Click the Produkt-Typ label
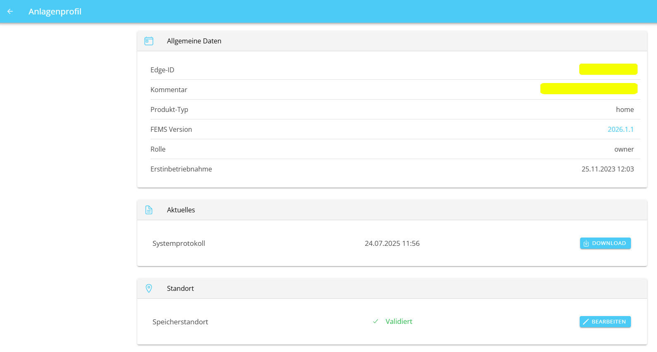657x352 pixels. [169, 109]
